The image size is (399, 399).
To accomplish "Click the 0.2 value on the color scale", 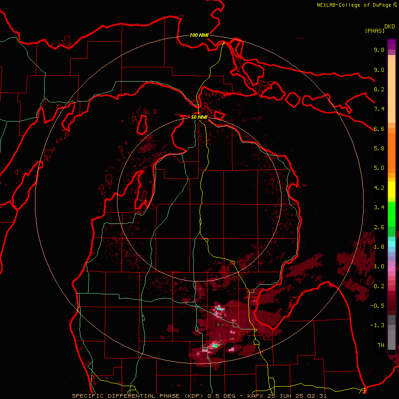I will tap(379, 286).
